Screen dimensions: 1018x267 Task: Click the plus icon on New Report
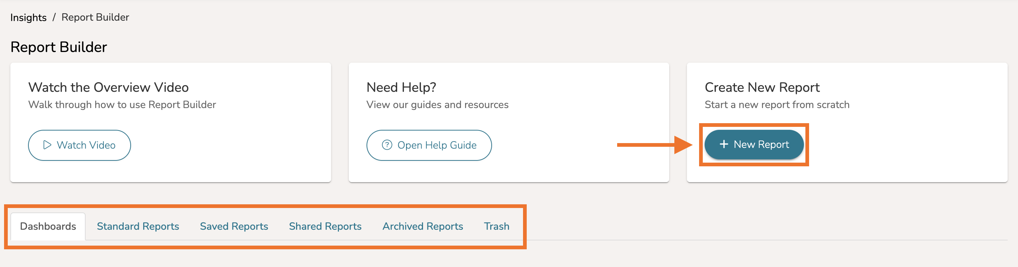(x=723, y=145)
